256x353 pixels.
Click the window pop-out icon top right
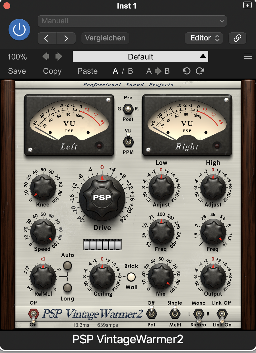(247, 5)
